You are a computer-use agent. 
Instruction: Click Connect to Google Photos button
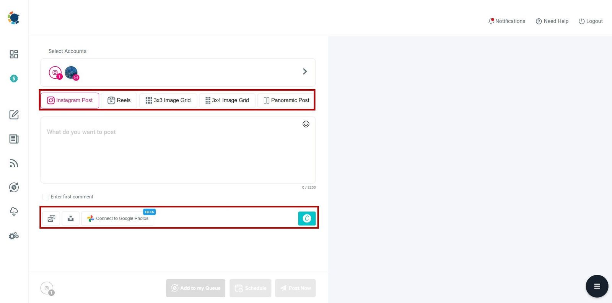[118, 219]
